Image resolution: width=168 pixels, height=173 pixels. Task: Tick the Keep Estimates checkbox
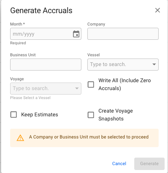tap(13, 114)
